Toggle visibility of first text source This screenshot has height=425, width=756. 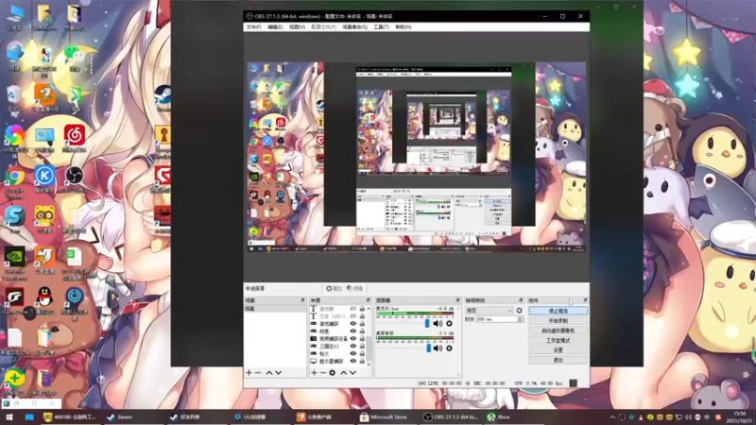tap(352, 309)
